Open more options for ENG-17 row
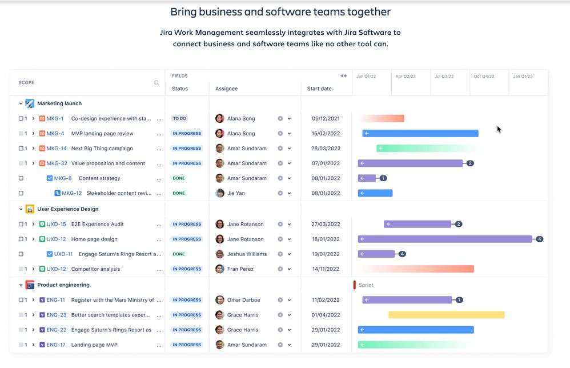 (159, 346)
